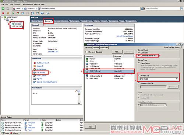Click the Forward navigation arrow icon

point(8,8)
